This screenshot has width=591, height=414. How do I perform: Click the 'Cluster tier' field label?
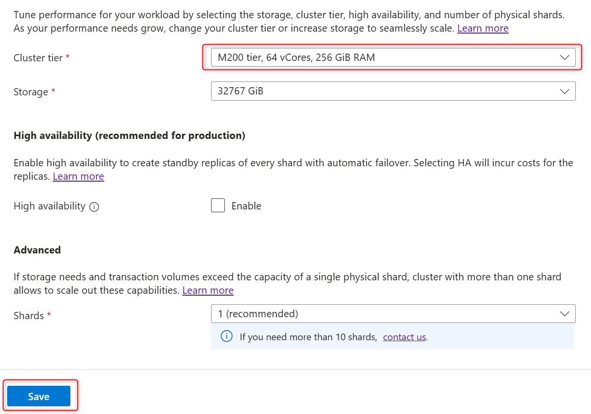point(38,58)
